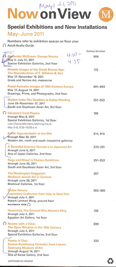The height and width of the screenshot is (267, 116).
Task: Click the headphone icon by Alexander McQueen
Action: 4,56
